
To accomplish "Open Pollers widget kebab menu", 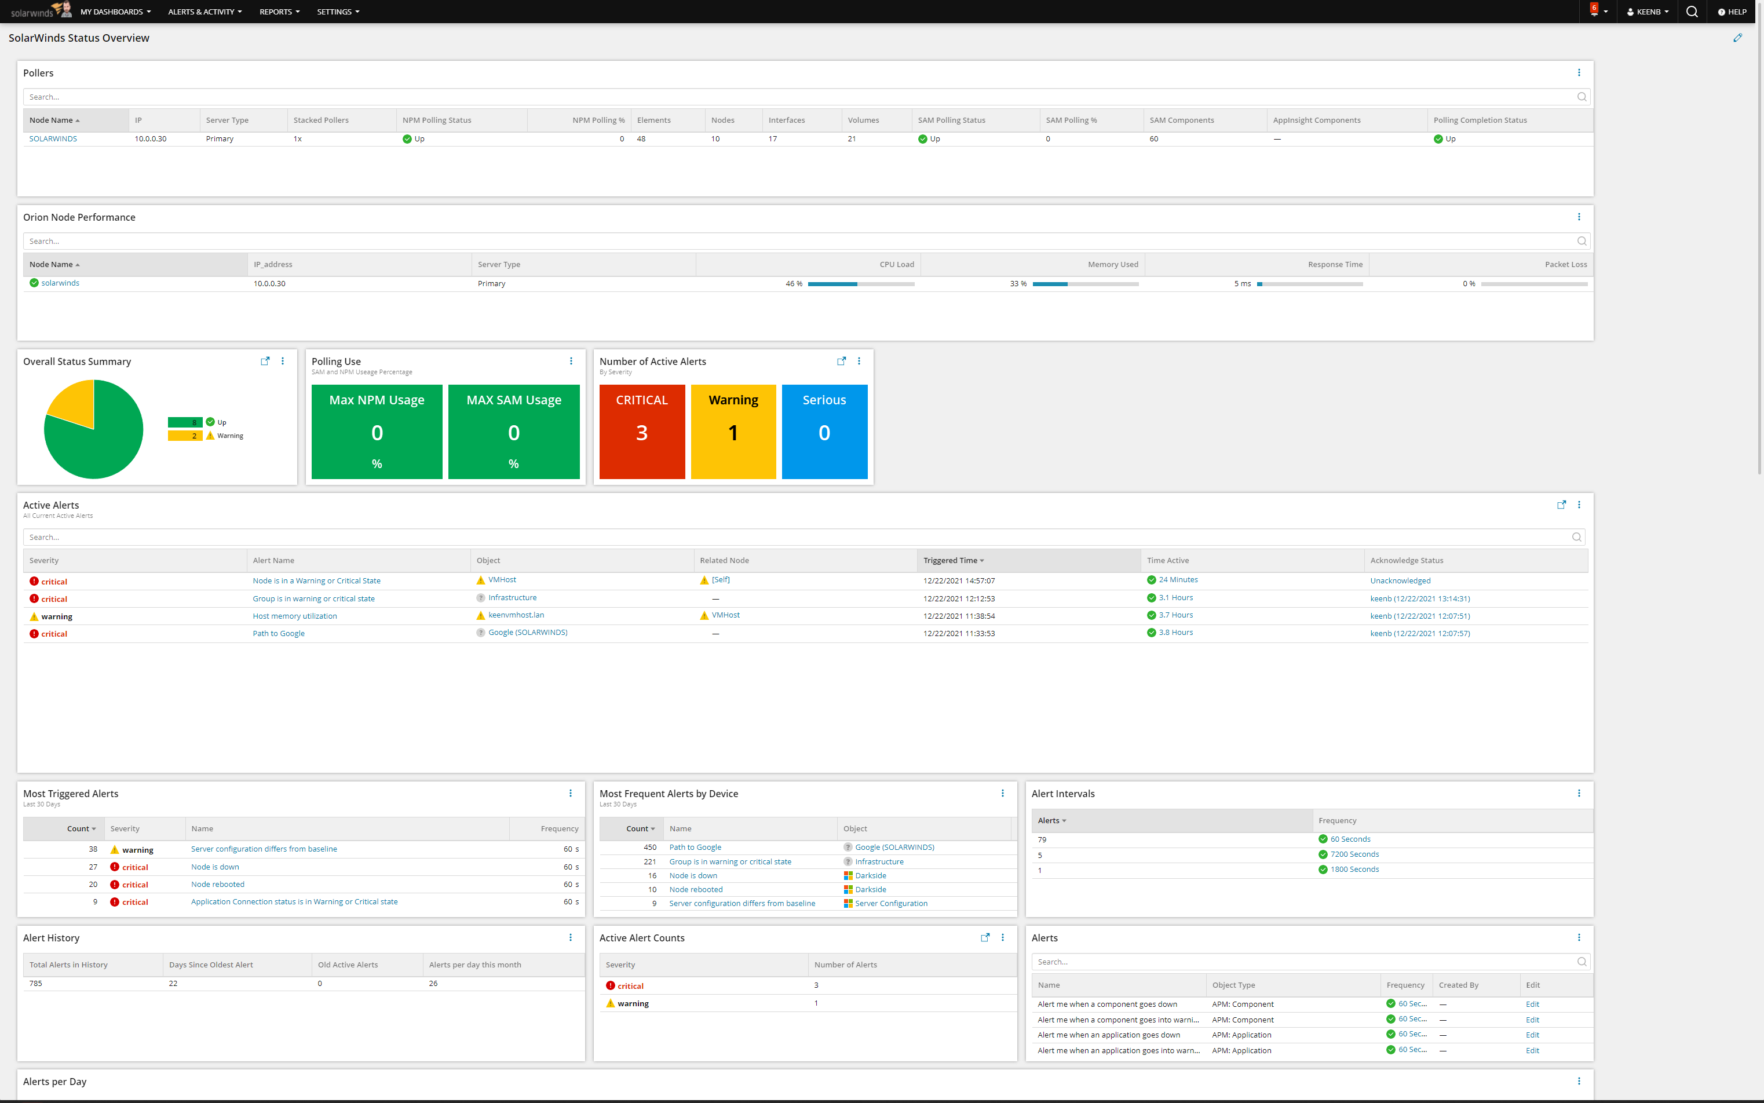I will 1579,73.
